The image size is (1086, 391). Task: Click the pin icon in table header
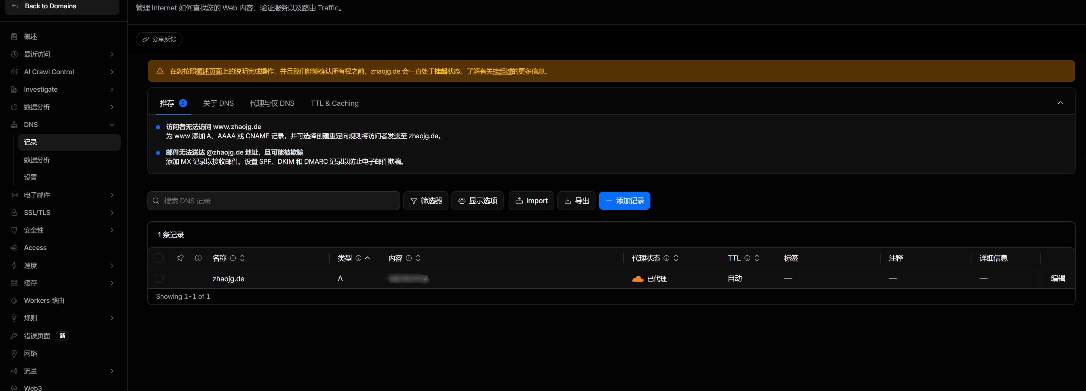180,258
